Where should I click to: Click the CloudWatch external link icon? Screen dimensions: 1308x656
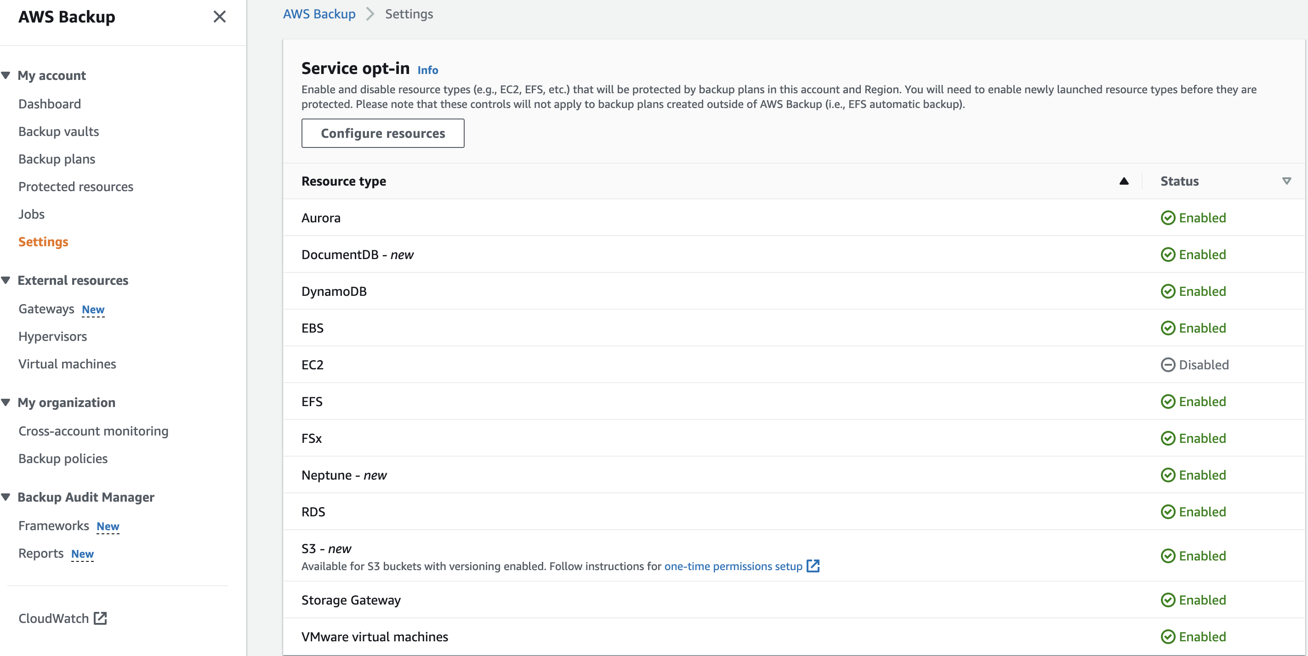coord(101,618)
